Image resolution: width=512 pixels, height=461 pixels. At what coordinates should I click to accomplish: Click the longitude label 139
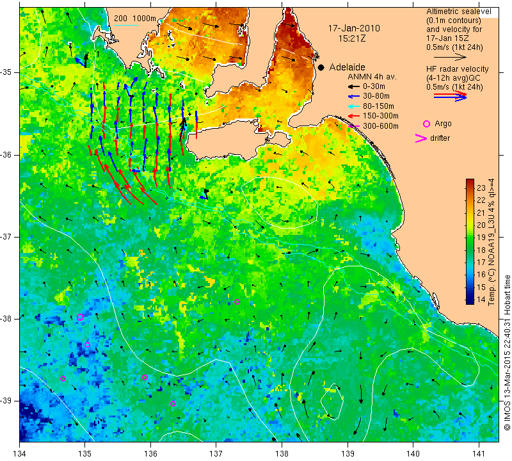[x=348, y=453]
